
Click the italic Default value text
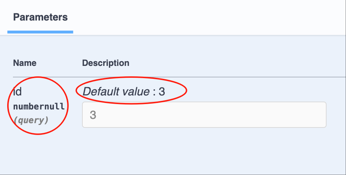click(x=116, y=91)
